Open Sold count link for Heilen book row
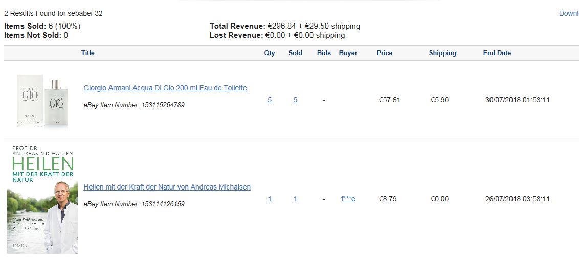Viewport: 579px width, 260px height. (295, 199)
